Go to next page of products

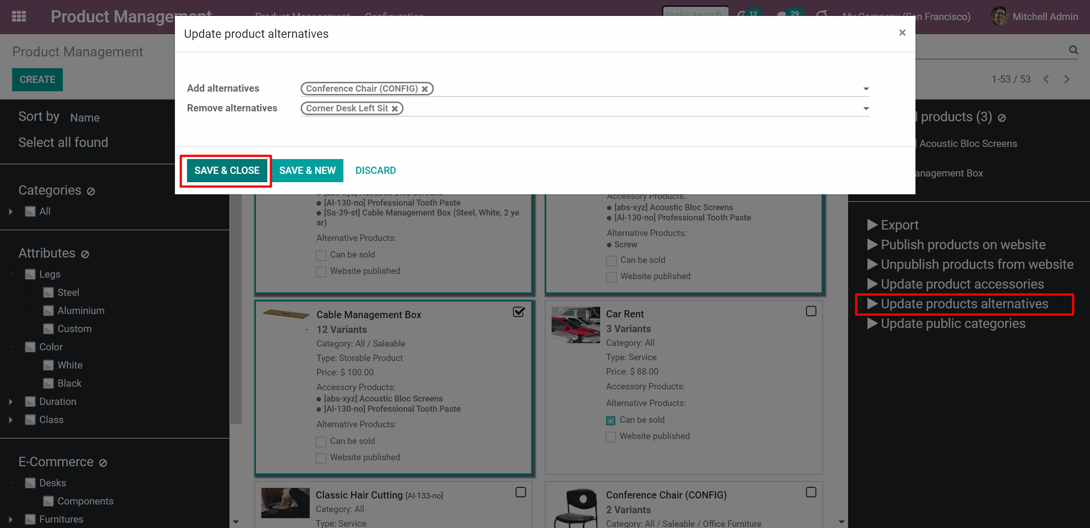tap(1066, 79)
